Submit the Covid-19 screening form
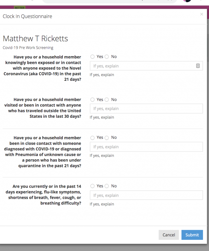This screenshot has width=209, height=251. (x=192, y=235)
